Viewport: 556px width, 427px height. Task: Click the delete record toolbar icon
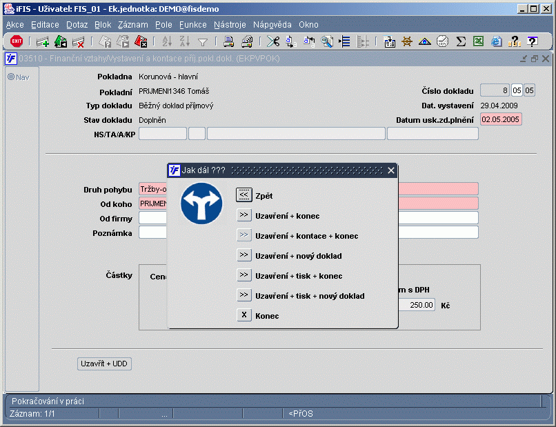coord(79,41)
